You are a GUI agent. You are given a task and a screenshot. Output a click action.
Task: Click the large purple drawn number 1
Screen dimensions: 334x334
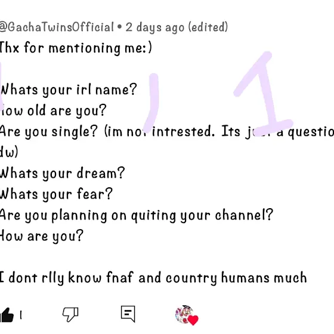pyautogui.click(x=263, y=92)
